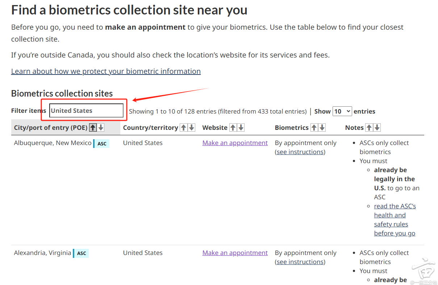438x285 pixels.
Task: Click Notes column up arrow
Action: coord(369,128)
